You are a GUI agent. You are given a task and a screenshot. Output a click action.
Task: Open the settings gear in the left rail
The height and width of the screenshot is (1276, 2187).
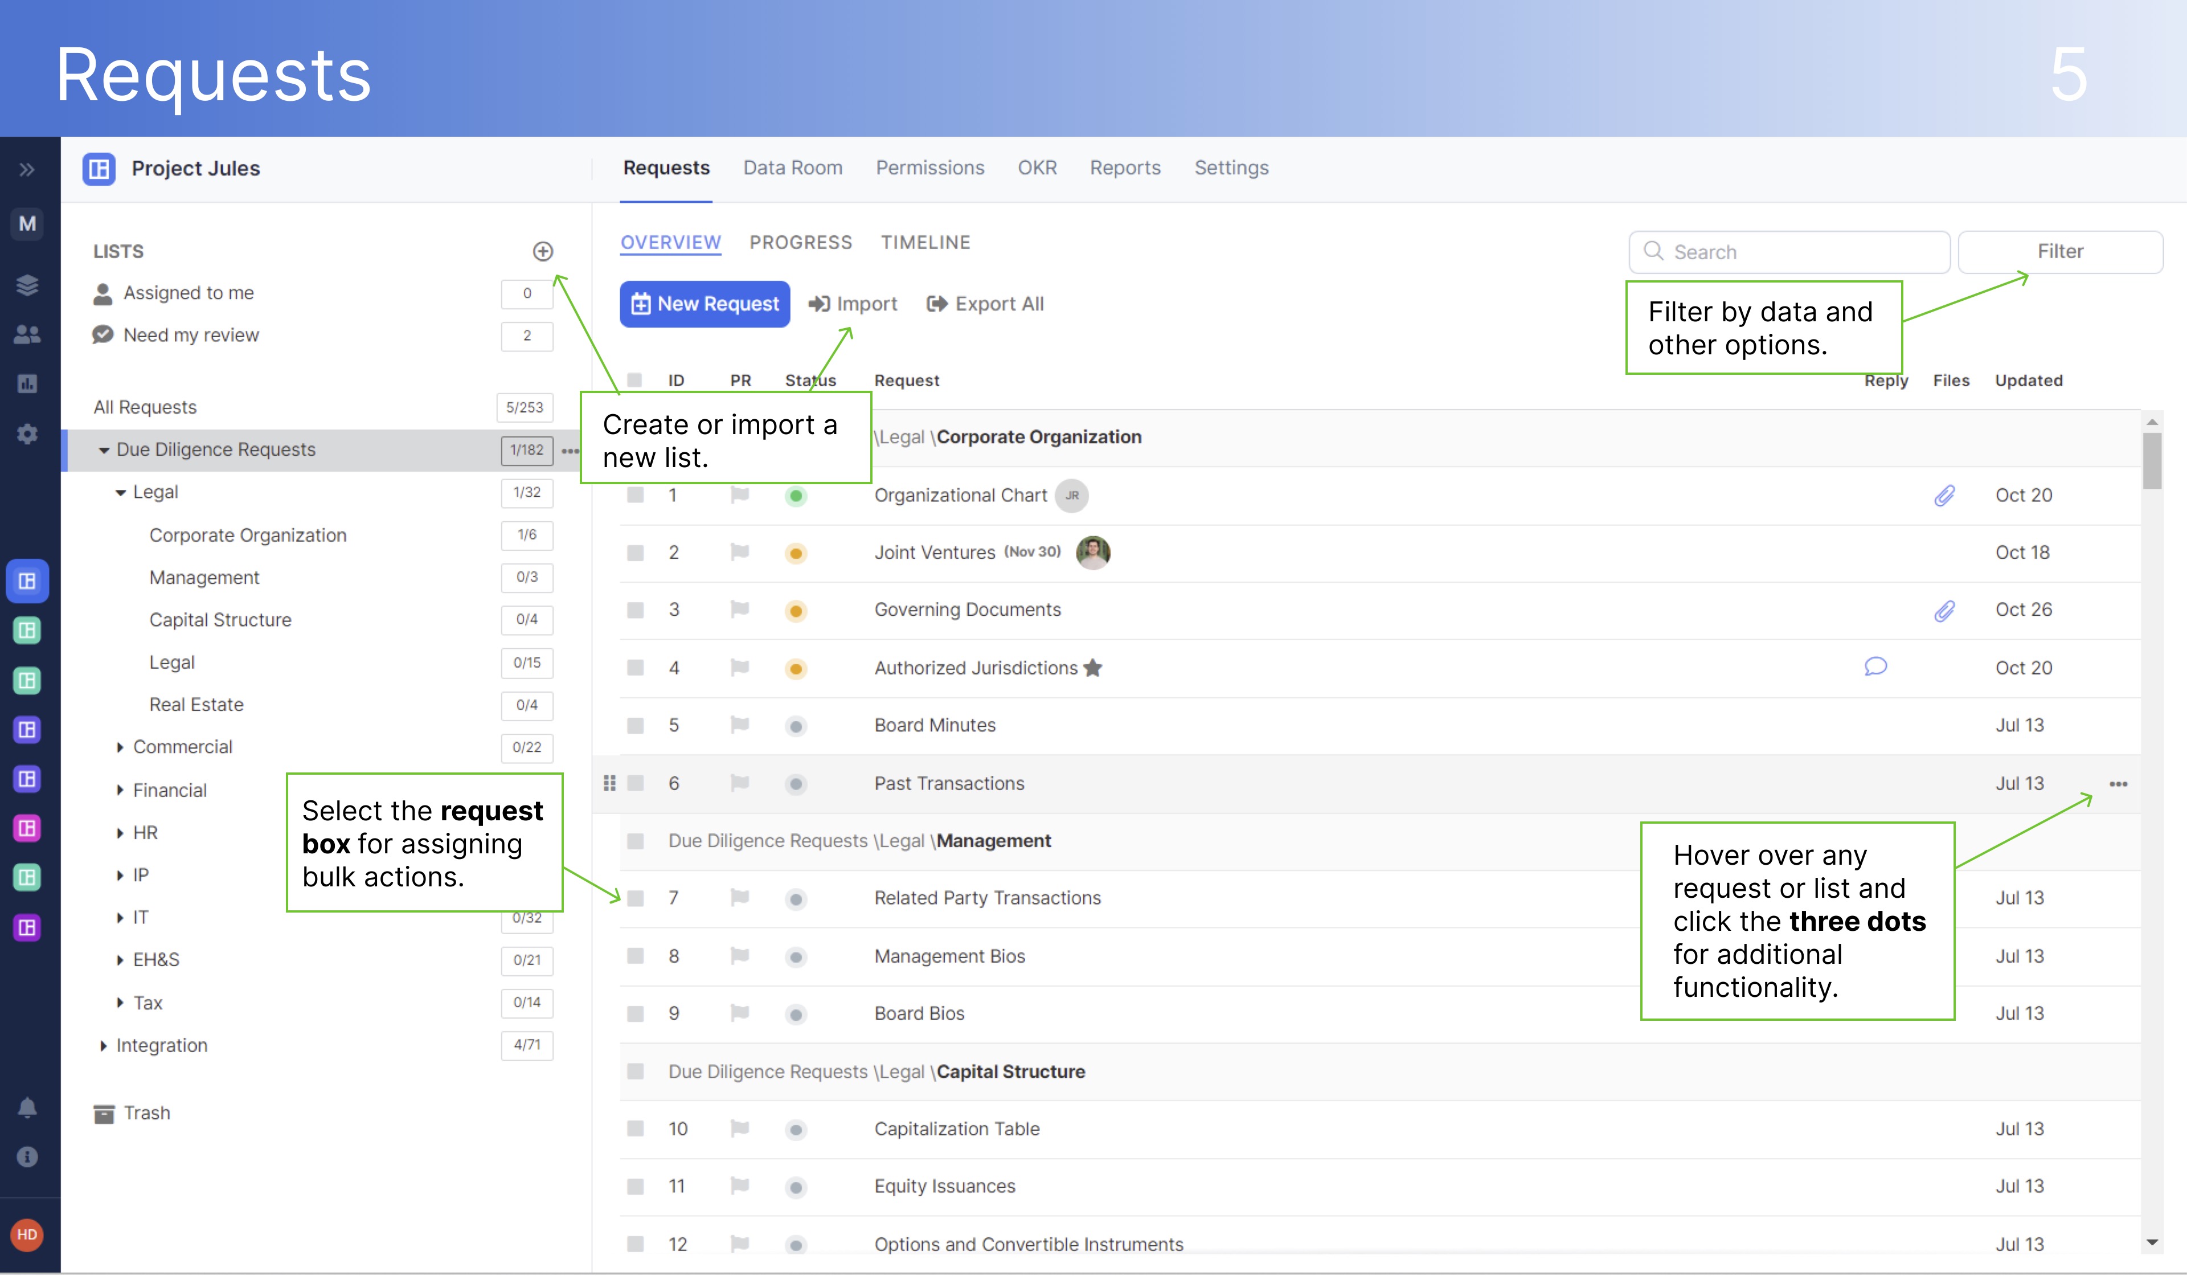coord(28,434)
